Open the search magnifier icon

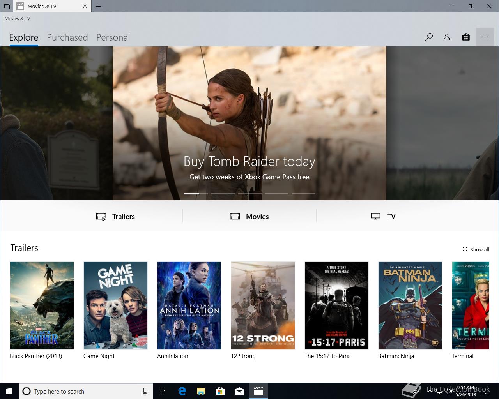[x=429, y=37]
